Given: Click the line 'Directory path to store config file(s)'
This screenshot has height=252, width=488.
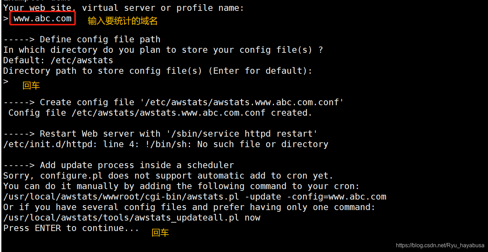Looking at the screenshot, I should click(x=158, y=71).
